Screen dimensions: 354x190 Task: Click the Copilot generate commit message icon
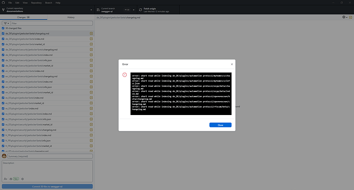11,179
